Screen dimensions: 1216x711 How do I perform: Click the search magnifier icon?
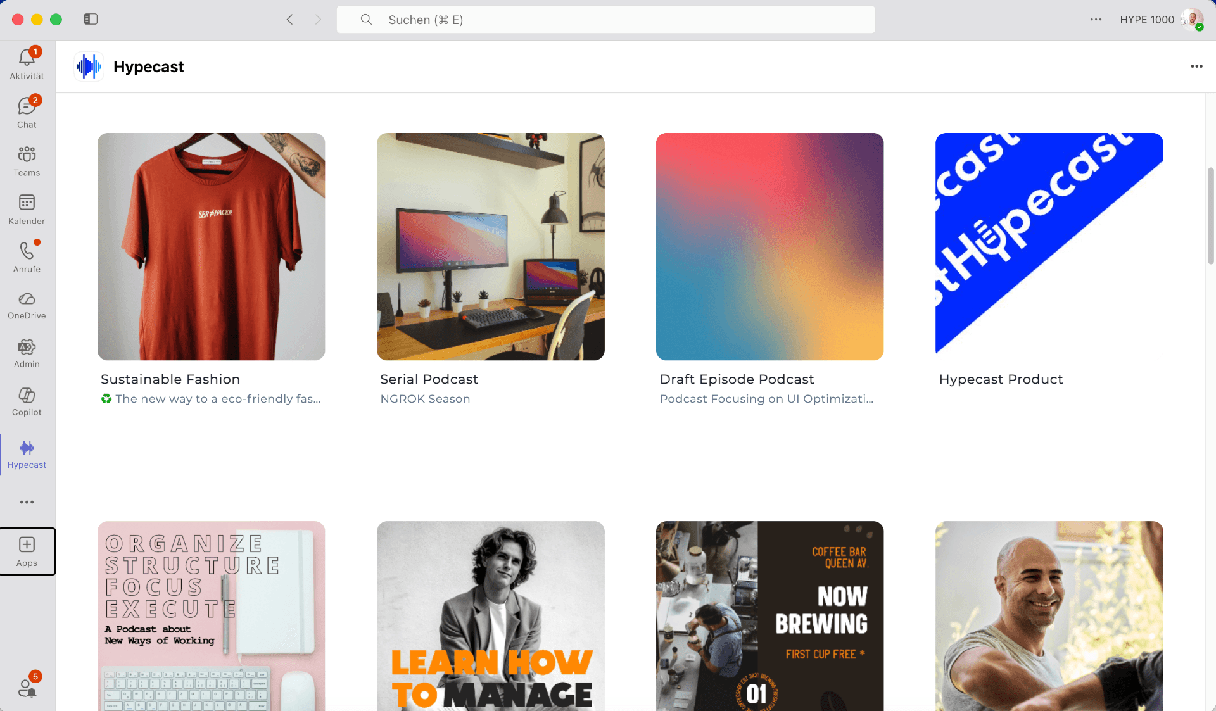pos(366,20)
